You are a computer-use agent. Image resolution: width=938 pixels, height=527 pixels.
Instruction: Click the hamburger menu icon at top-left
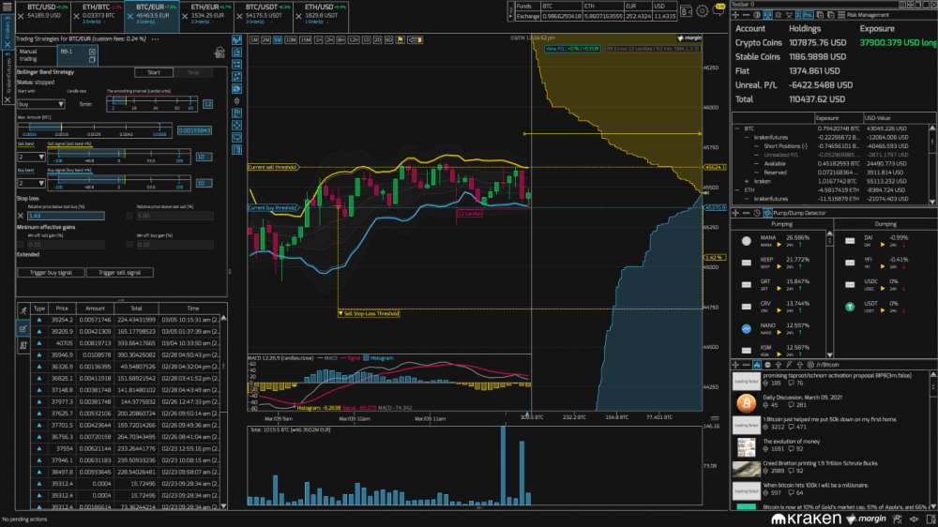tap(8, 7)
